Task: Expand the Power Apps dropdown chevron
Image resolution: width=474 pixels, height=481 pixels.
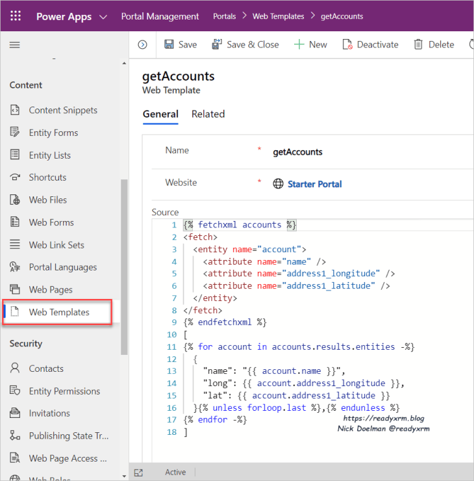Action: (103, 17)
